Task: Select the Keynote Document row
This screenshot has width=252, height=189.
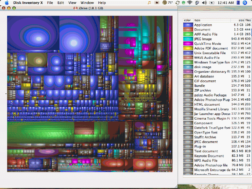Action: pyautogui.click(x=217, y=156)
